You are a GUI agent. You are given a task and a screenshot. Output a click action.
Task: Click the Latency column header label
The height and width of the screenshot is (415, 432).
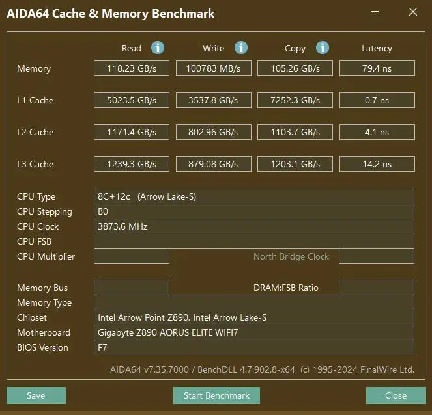tap(377, 49)
